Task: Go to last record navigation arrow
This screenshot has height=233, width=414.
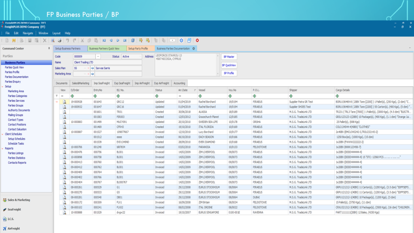Action: click(125, 40)
